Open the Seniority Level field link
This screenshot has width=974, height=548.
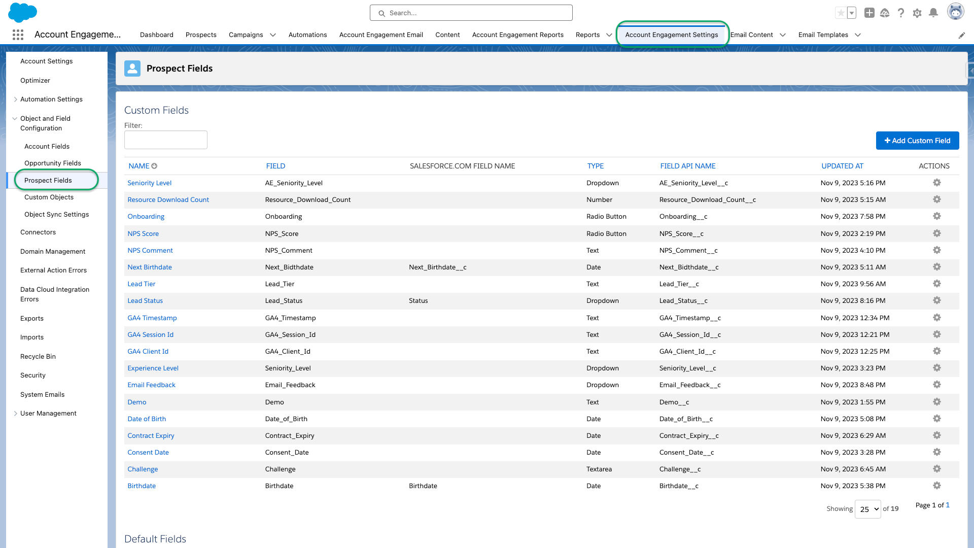[x=150, y=183]
